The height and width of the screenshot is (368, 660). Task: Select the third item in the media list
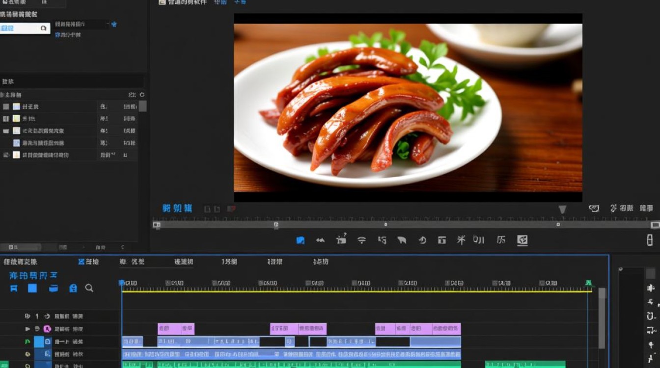[69, 131]
